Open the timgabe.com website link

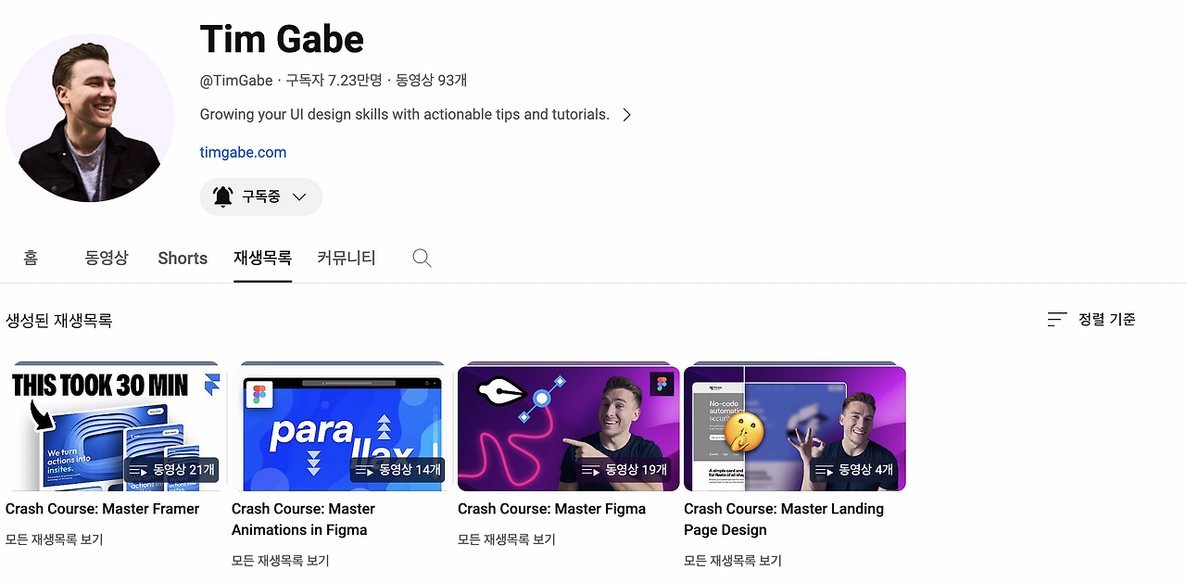[x=243, y=152]
